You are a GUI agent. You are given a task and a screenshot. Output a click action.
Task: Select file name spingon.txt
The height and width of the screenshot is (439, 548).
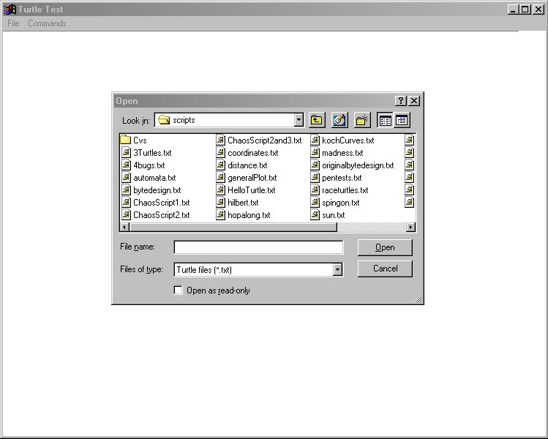(x=341, y=203)
